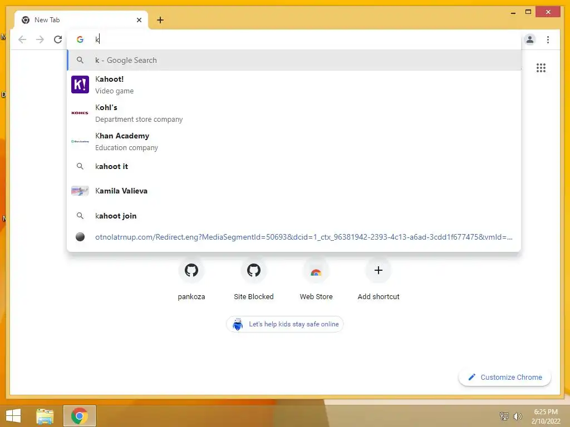Viewport: 570px width, 427px height.
Task: Click magnifier icon beside 'kahoot it'
Action: point(80,166)
